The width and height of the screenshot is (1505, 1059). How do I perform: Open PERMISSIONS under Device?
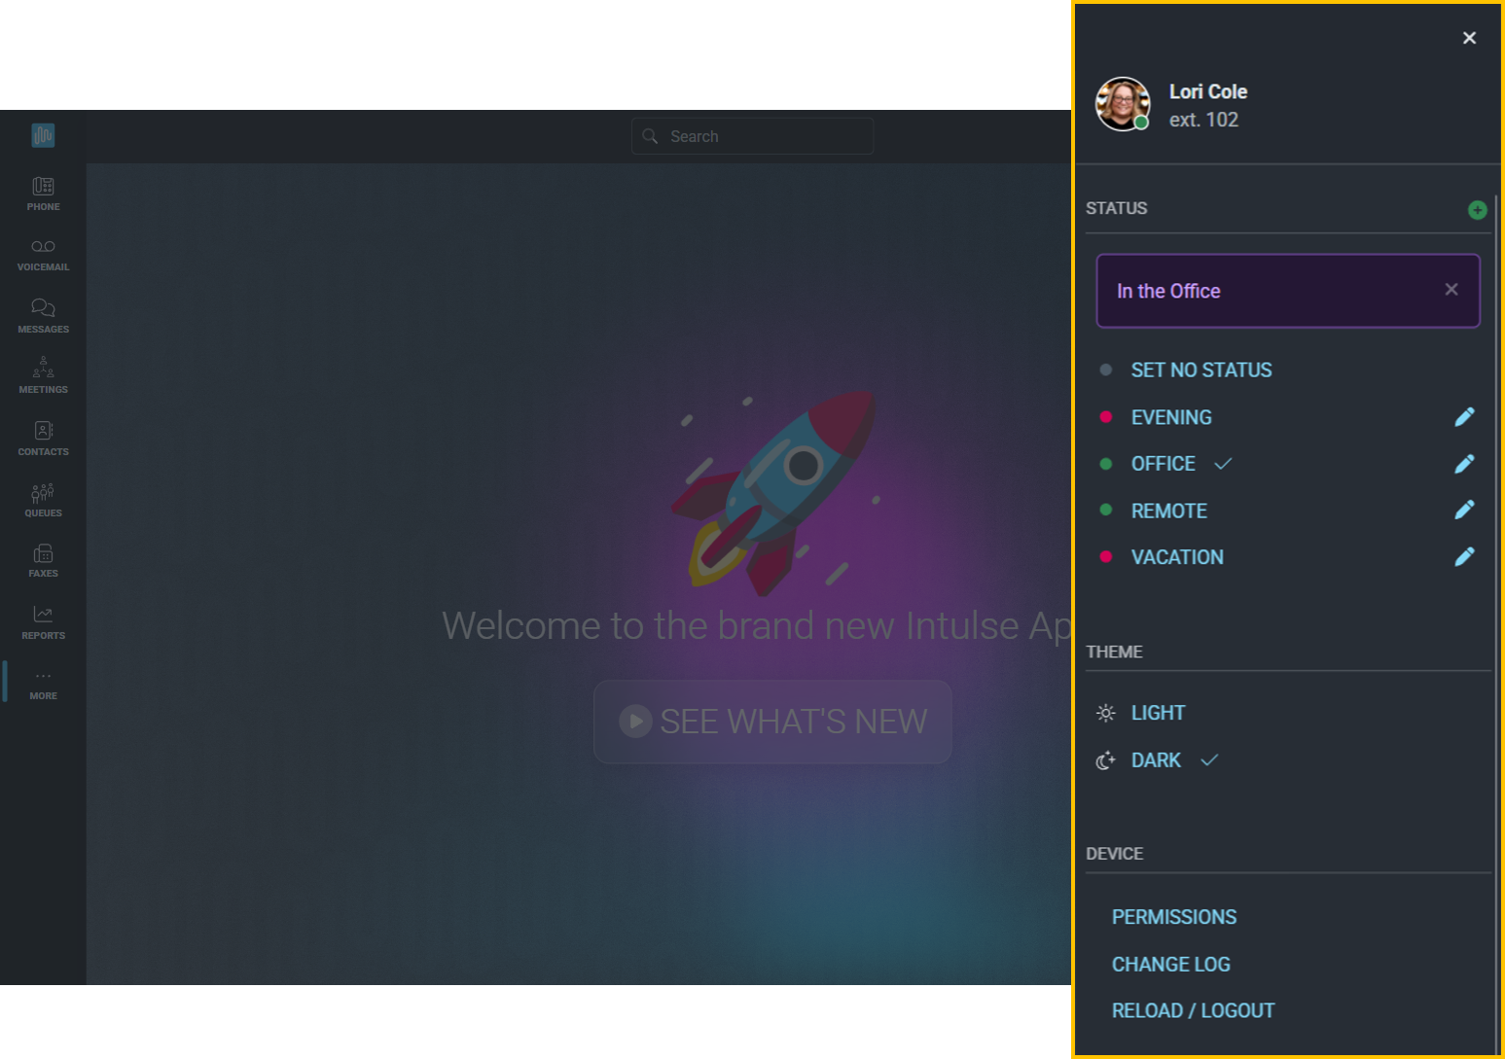point(1174,916)
